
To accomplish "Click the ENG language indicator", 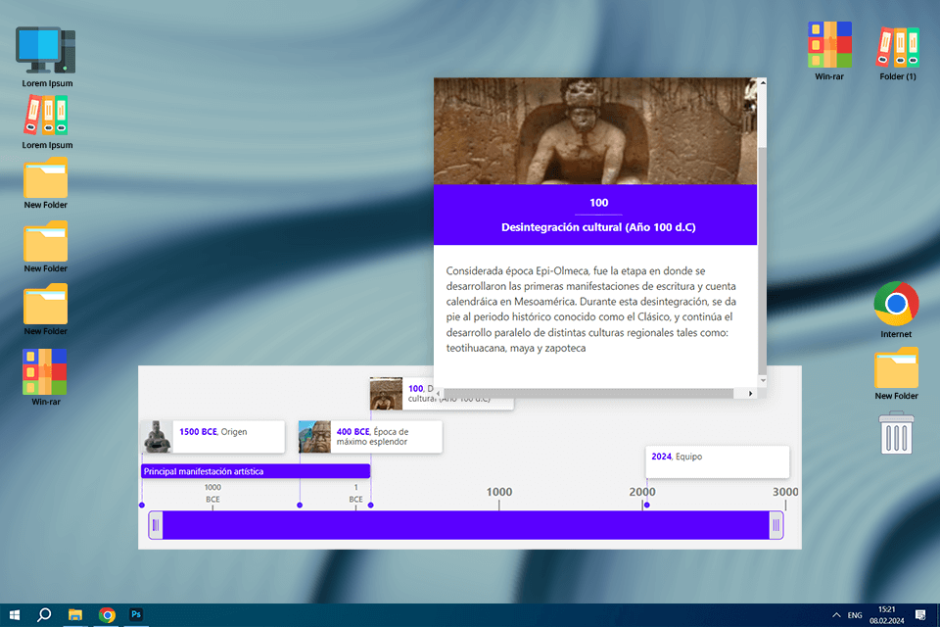I will point(855,615).
